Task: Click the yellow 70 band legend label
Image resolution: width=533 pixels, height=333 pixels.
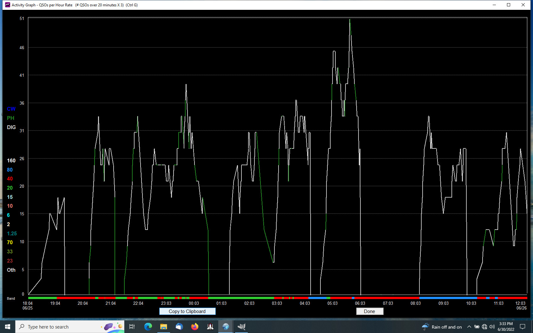Action: click(10, 243)
